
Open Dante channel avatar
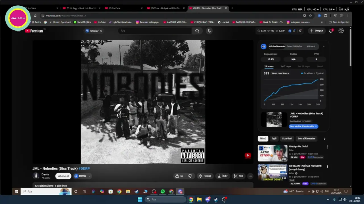36,176
